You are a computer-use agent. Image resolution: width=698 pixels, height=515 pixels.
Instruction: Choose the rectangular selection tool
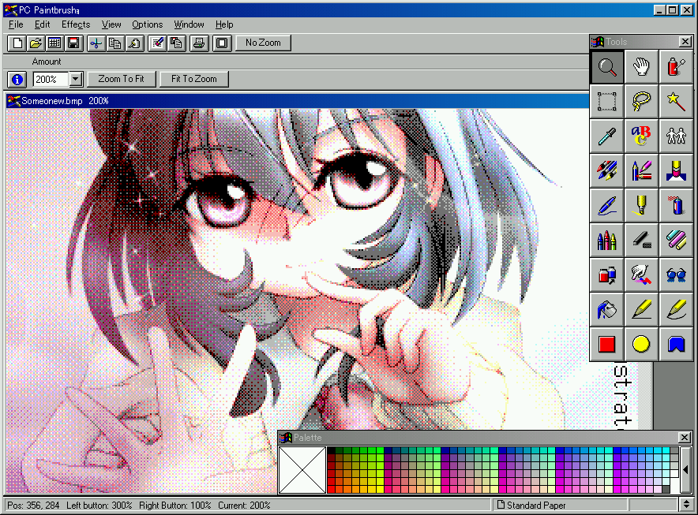pos(606,102)
